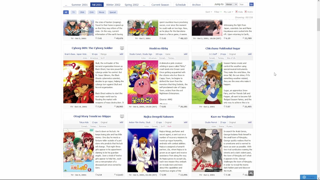Viewport: 320px width, 180px height.
Task: Expand later seasons ellipsis after Spring 2002
Action: pyautogui.click(x=144, y=5)
